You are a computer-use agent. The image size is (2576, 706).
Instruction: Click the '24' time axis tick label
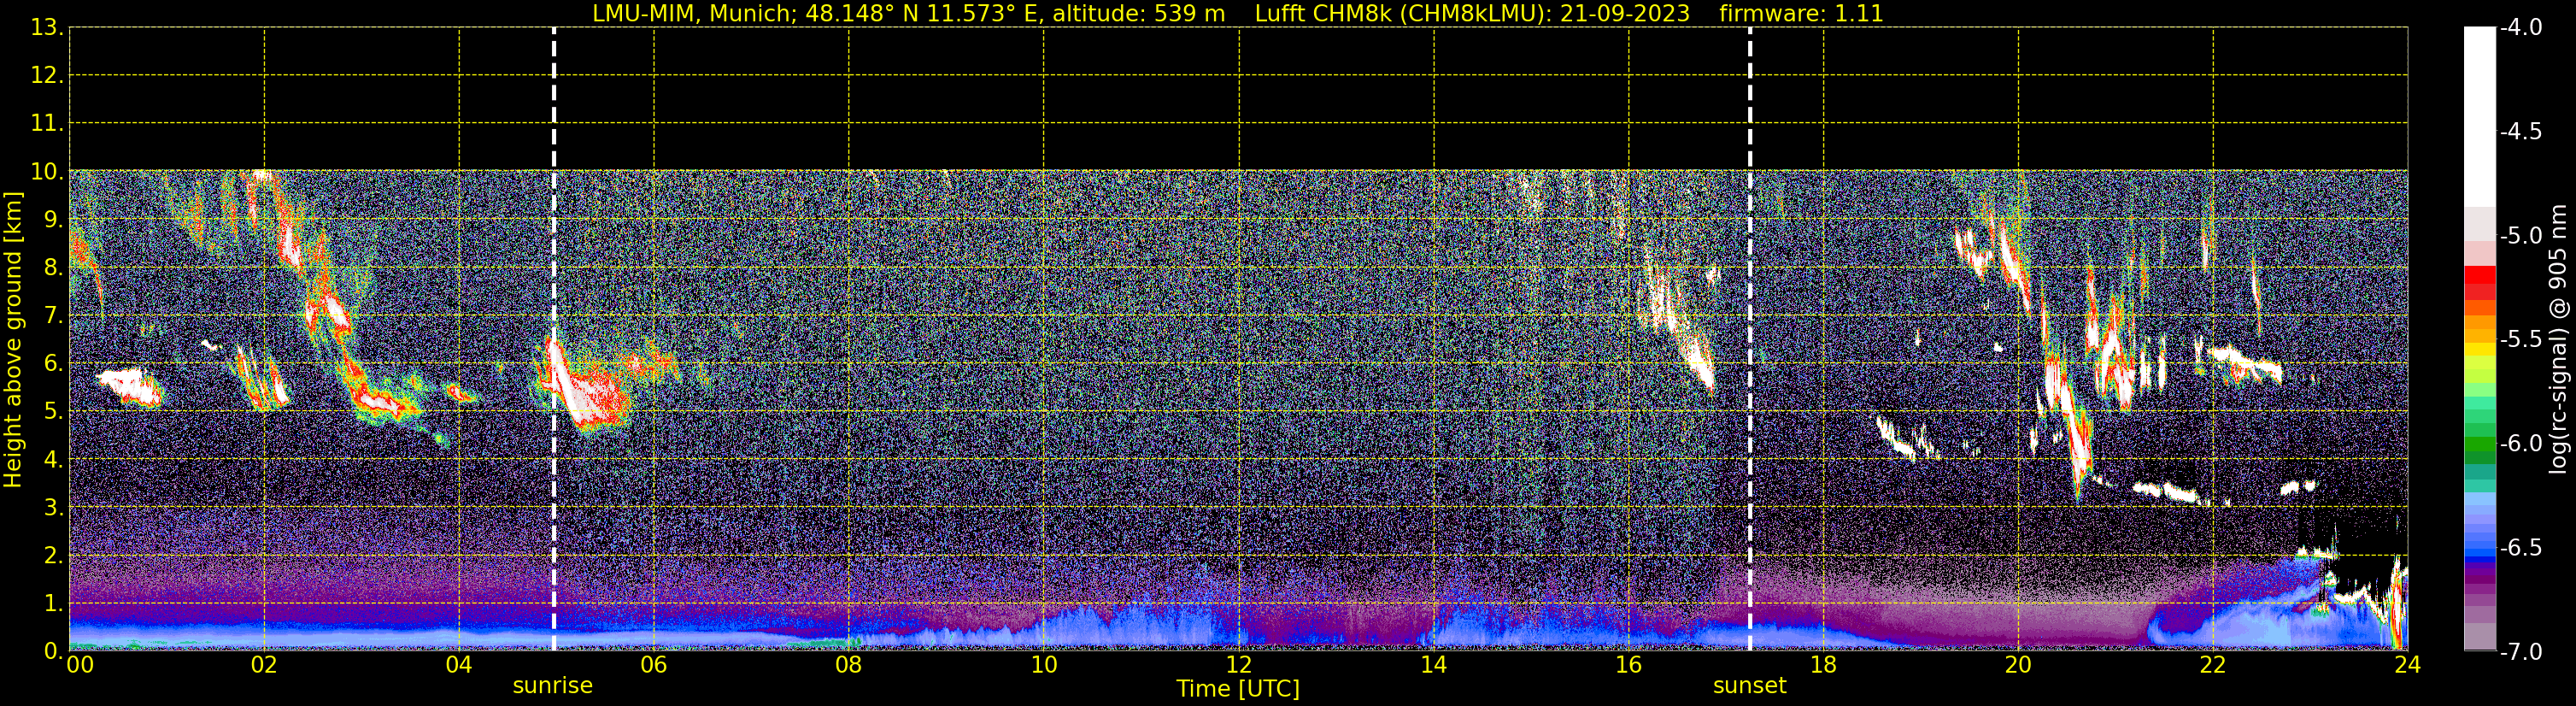[x=2407, y=666]
